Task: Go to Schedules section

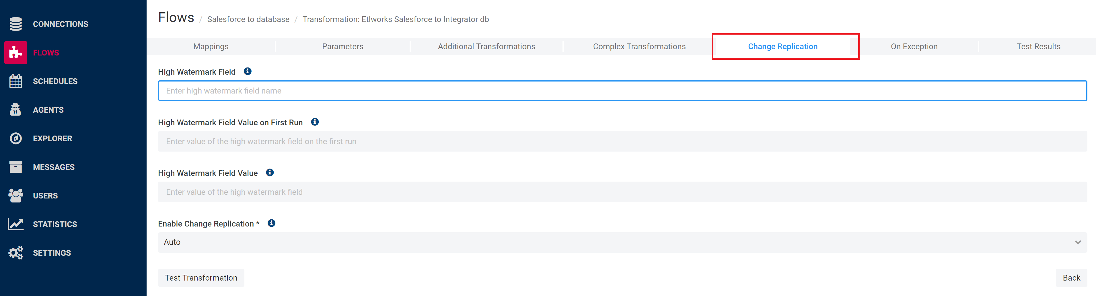Action: [x=55, y=81]
